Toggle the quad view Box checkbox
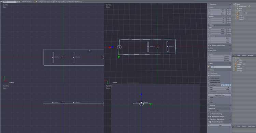Viewport: 256px width, 133px height. tap(209, 100)
